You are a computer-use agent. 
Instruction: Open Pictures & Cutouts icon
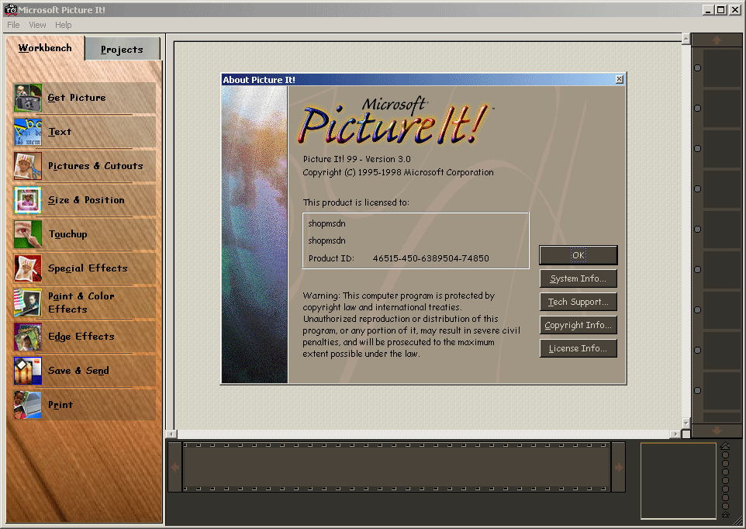pyautogui.click(x=28, y=166)
